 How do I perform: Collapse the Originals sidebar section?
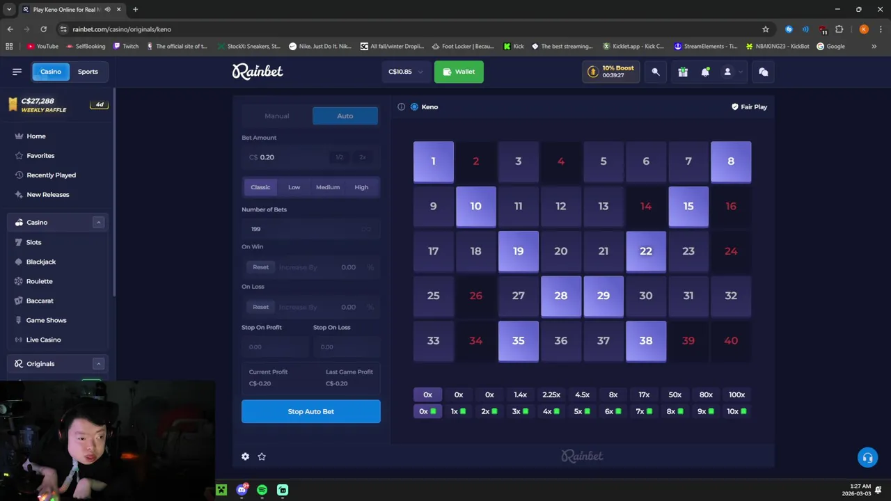[x=98, y=363]
